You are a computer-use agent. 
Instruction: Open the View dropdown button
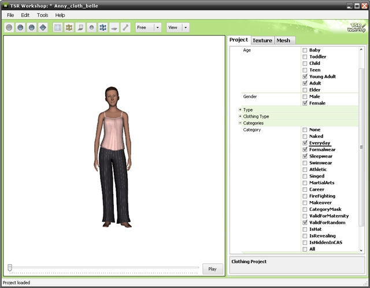tap(186, 27)
